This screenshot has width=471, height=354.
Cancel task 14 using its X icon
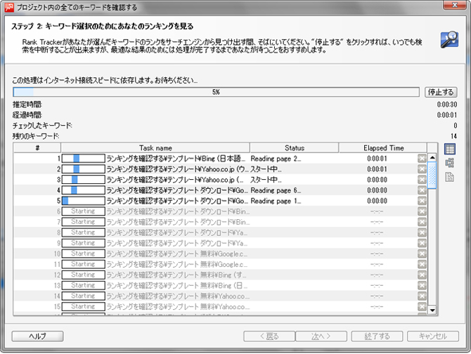pos(422,296)
